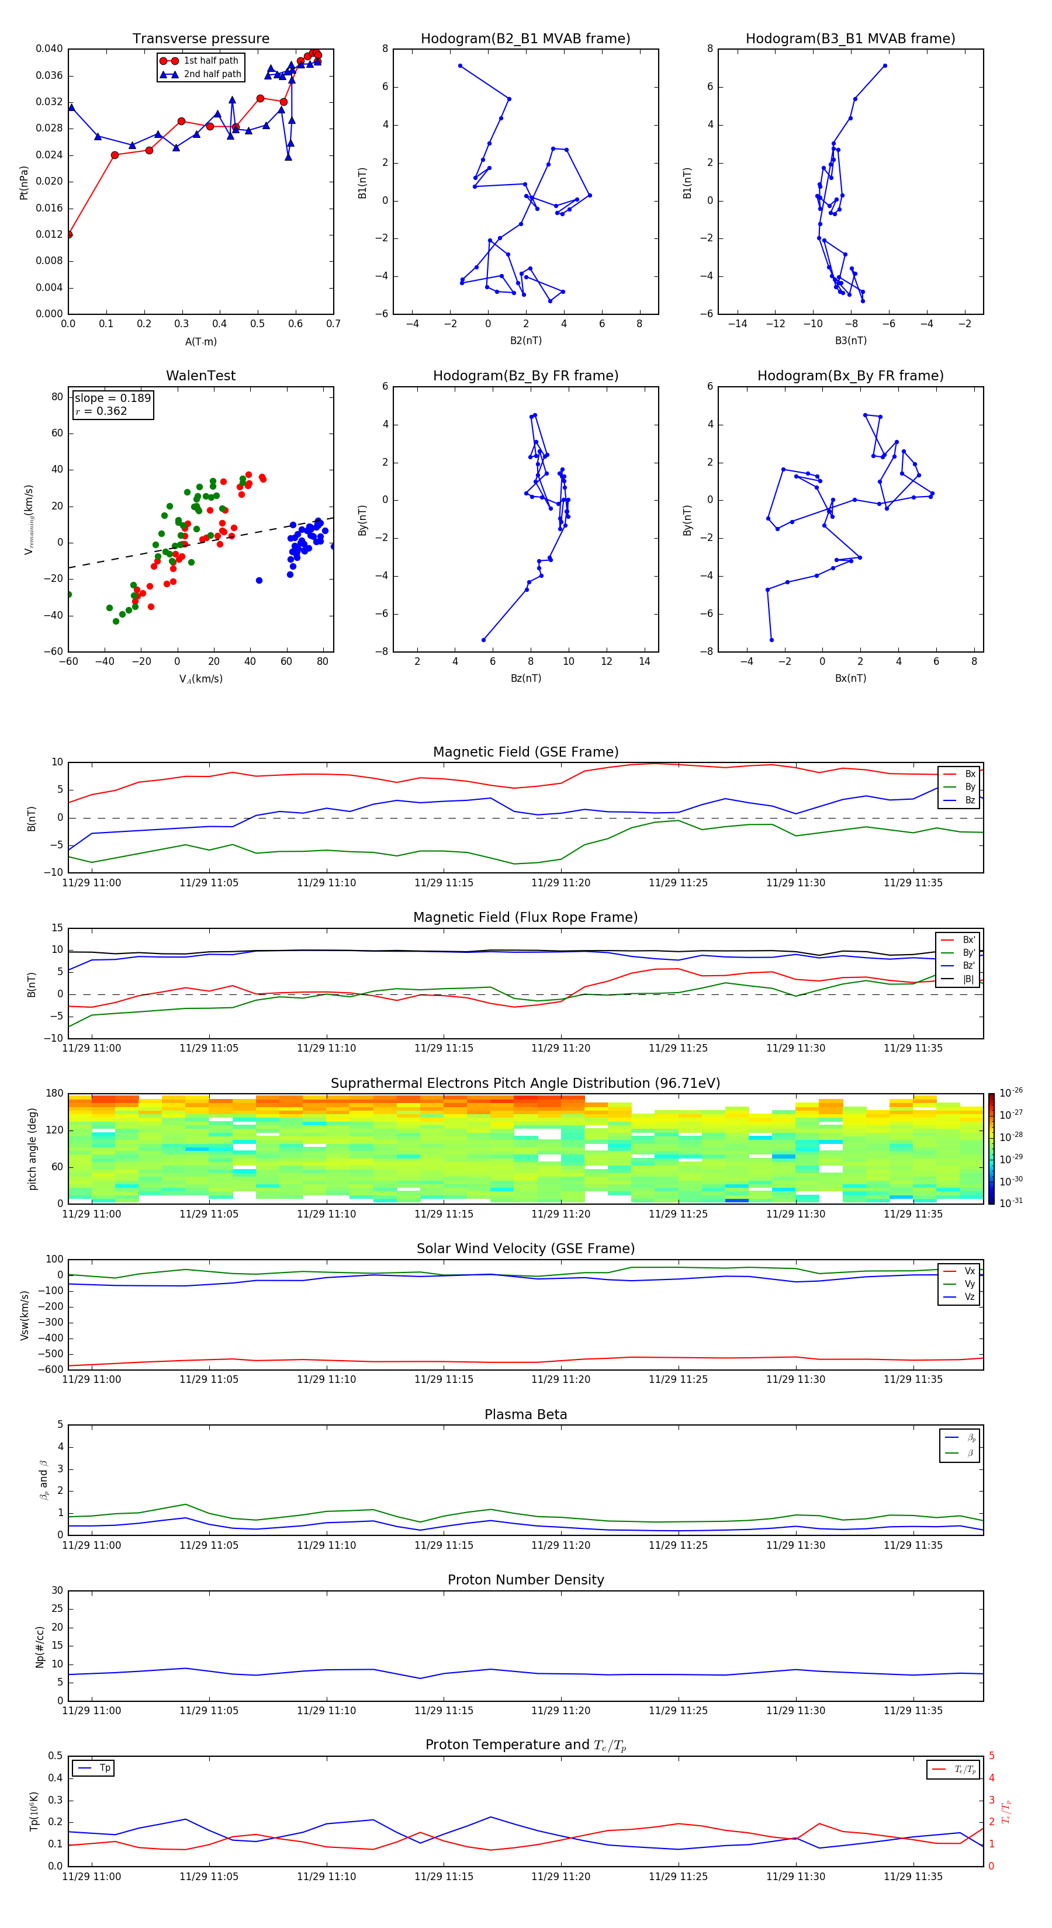The image size is (1052, 1928).
Task: Click the 'V_A(km/s)' x-axis label
Action: (x=200, y=679)
